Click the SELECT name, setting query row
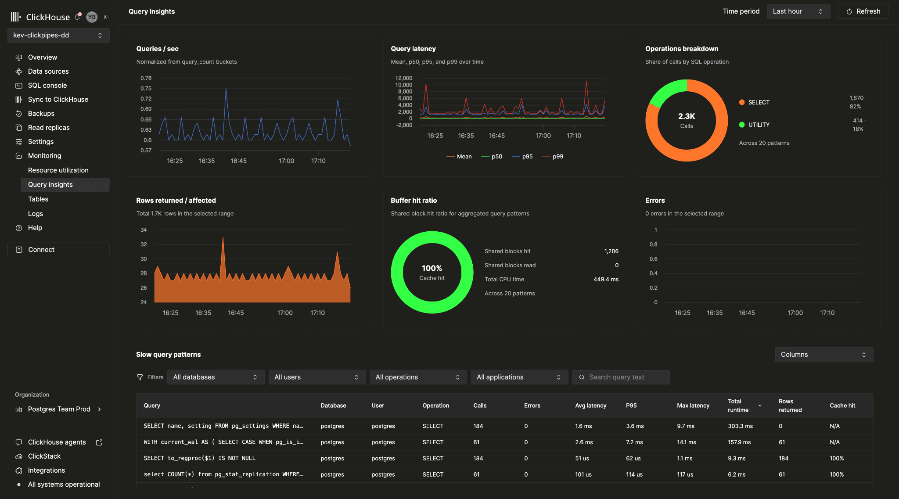Image resolution: width=899 pixels, height=499 pixels. [x=504, y=426]
